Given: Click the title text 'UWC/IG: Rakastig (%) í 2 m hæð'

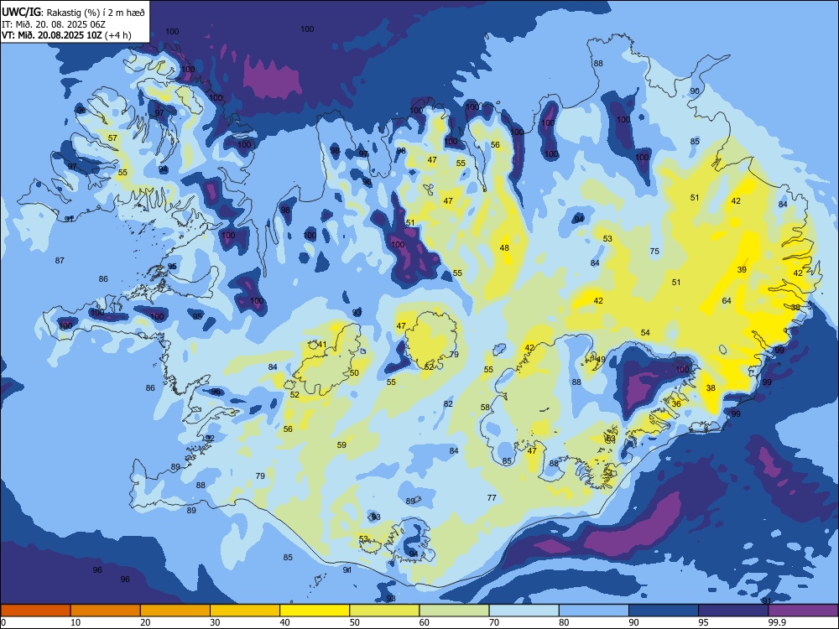Looking at the screenshot, I should (x=73, y=12).
